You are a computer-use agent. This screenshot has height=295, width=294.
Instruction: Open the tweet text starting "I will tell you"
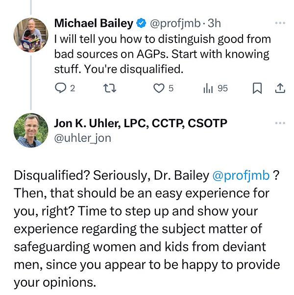(x=162, y=54)
